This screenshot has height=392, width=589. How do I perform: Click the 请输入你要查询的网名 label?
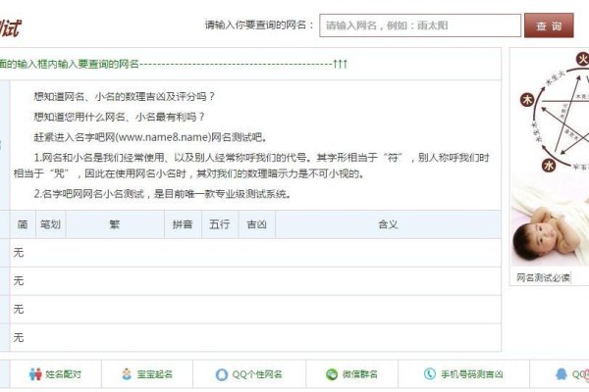point(259,25)
